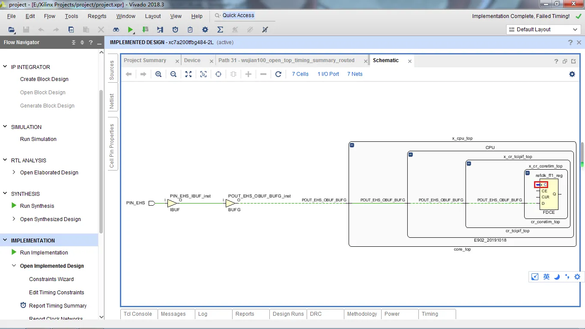Click the clipboard check report icon
This screenshot has height=329, width=585.
[190, 30]
